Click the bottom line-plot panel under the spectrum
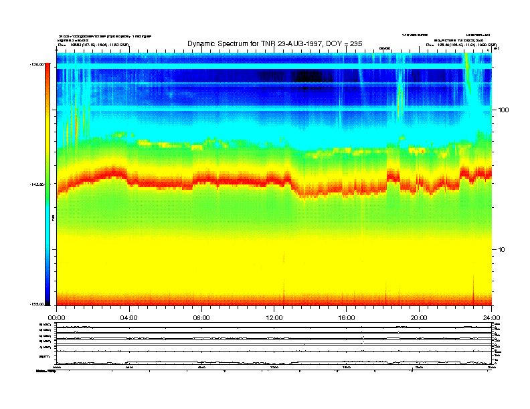This screenshot has width=530, height=409. pyautogui.click(x=274, y=344)
